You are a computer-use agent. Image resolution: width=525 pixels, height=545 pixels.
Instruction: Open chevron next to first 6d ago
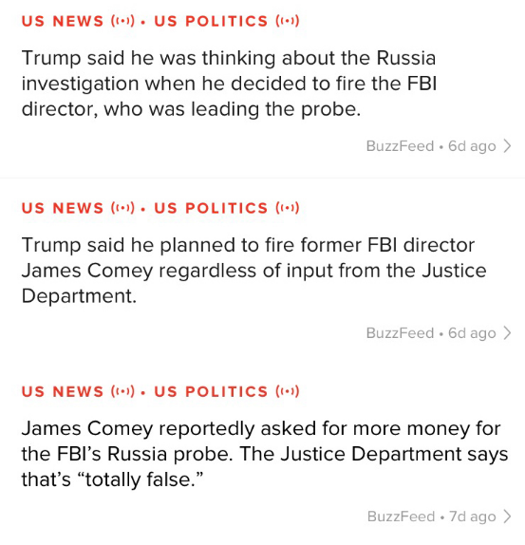click(x=507, y=146)
